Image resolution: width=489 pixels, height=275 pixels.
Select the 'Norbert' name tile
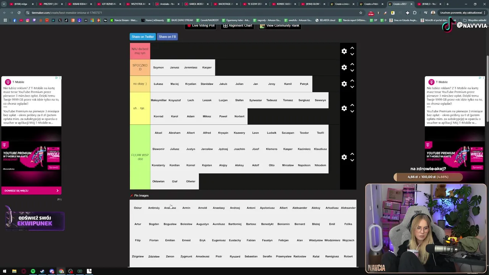click(239, 116)
